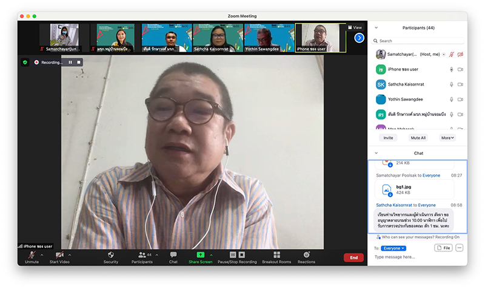Click the green encryption shield icon
The width and height of the screenshot is (485, 289).
(x=25, y=63)
